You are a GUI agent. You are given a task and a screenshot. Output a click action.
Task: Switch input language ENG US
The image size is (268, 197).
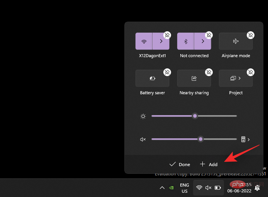[x=185, y=188]
